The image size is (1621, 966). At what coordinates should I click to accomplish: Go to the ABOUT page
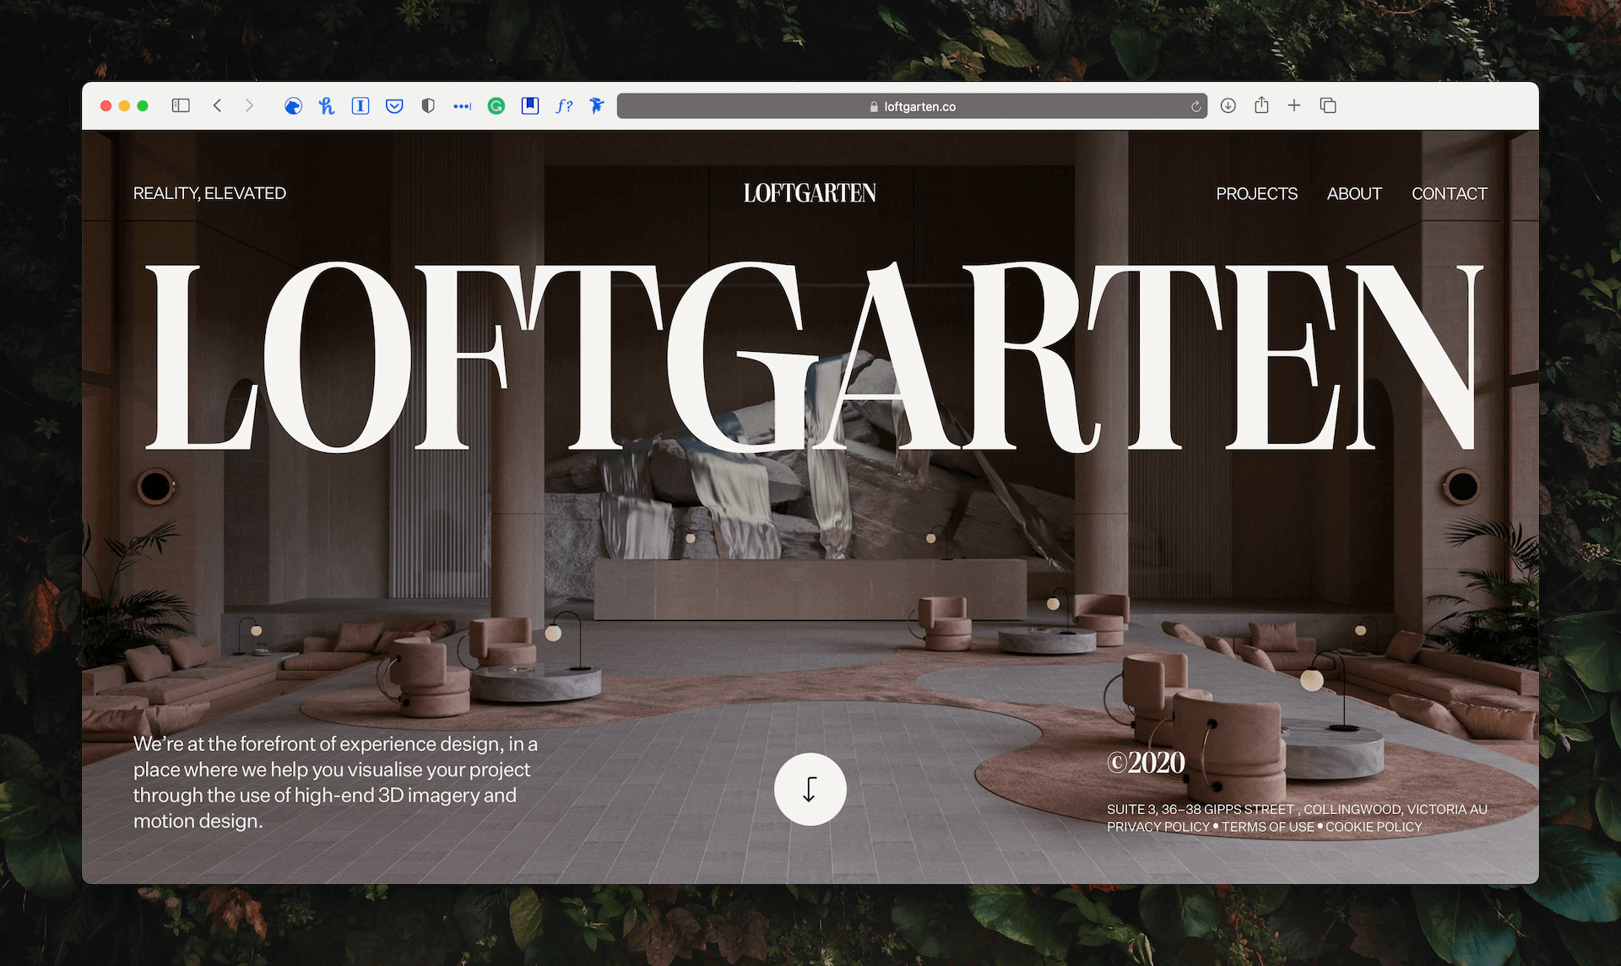pos(1354,193)
